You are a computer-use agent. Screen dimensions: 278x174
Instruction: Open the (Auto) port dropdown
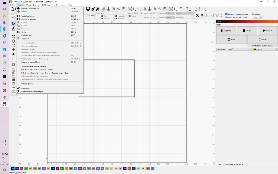(x=240, y=49)
